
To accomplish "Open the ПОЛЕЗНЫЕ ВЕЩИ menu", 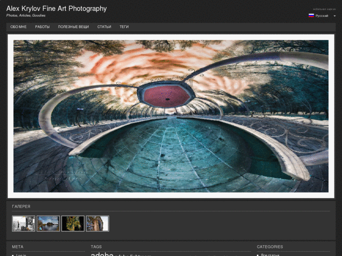I will pos(73,27).
